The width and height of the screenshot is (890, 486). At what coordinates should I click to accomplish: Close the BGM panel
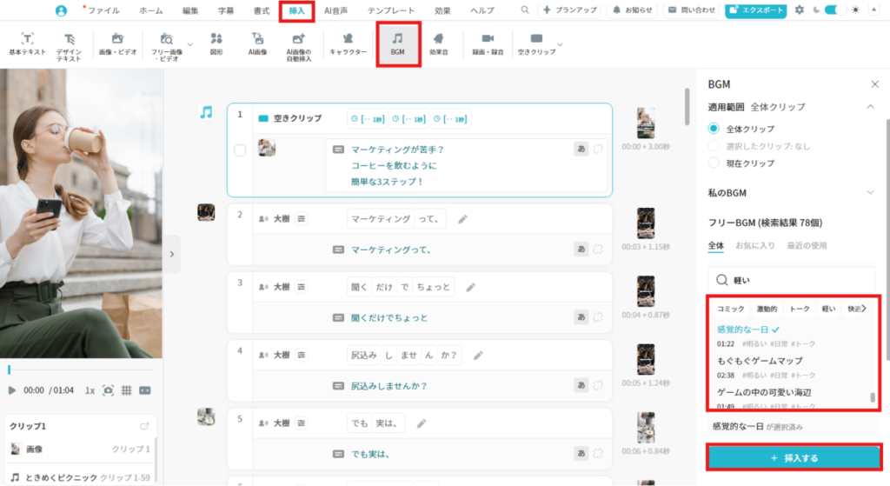point(874,84)
